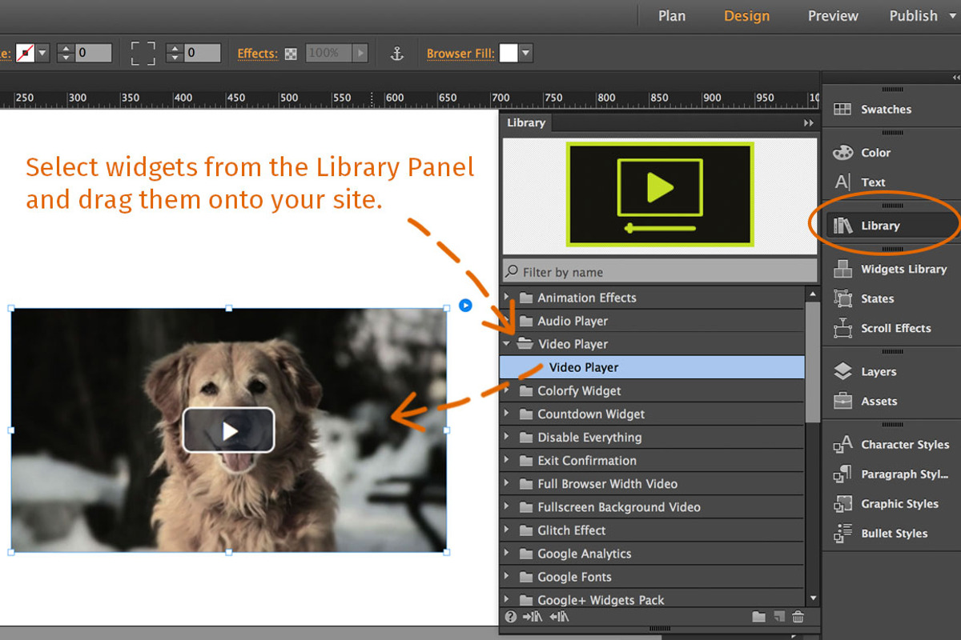Click the Browser Fill white swatch
The height and width of the screenshot is (640, 961).
(x=509, y=54)
